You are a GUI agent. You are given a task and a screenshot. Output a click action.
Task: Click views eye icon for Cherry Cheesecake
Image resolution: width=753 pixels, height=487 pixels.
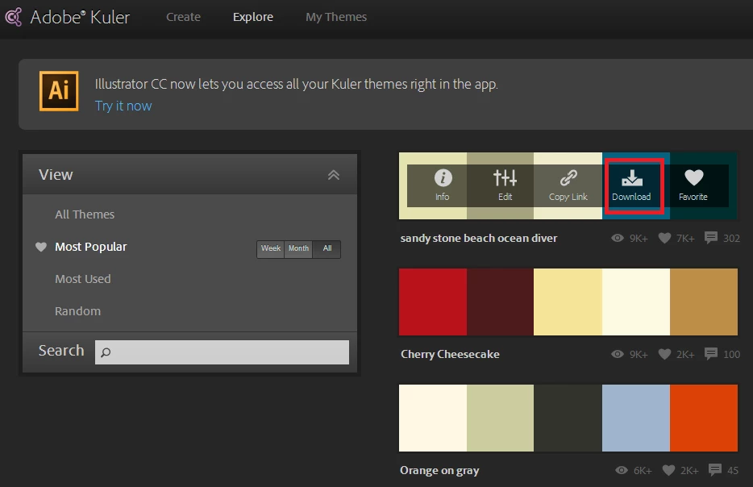pos(617,354)
